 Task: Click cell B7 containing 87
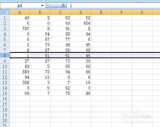40,50
